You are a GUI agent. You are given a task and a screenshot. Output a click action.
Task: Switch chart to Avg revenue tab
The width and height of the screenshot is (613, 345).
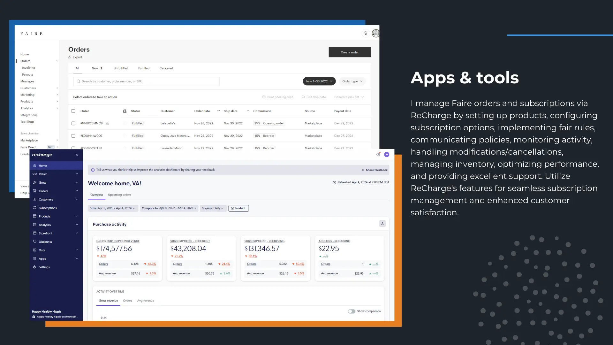[146, 301]
